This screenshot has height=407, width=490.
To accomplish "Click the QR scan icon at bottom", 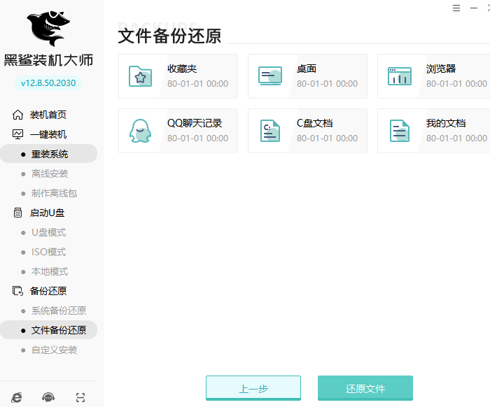I will 80,397.
